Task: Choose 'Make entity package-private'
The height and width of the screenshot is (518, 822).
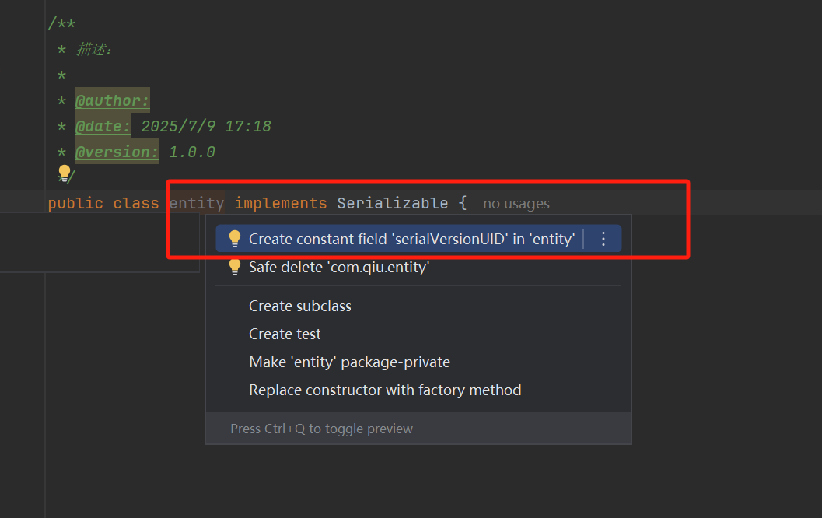Action: coord(349,361)
